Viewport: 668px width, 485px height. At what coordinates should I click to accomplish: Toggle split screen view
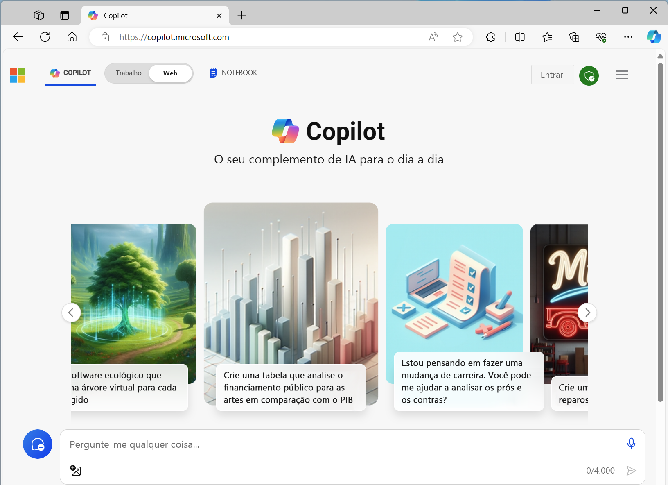pyautogui.click(x=520, y=37)
